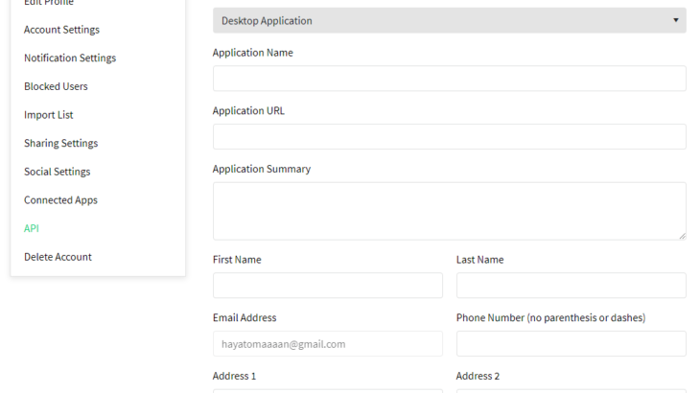The height and width of the screenshot is (393, 700).
Task: Click the Application Summary resize handle
Action: pyautogui.click(x=682, y=235)
